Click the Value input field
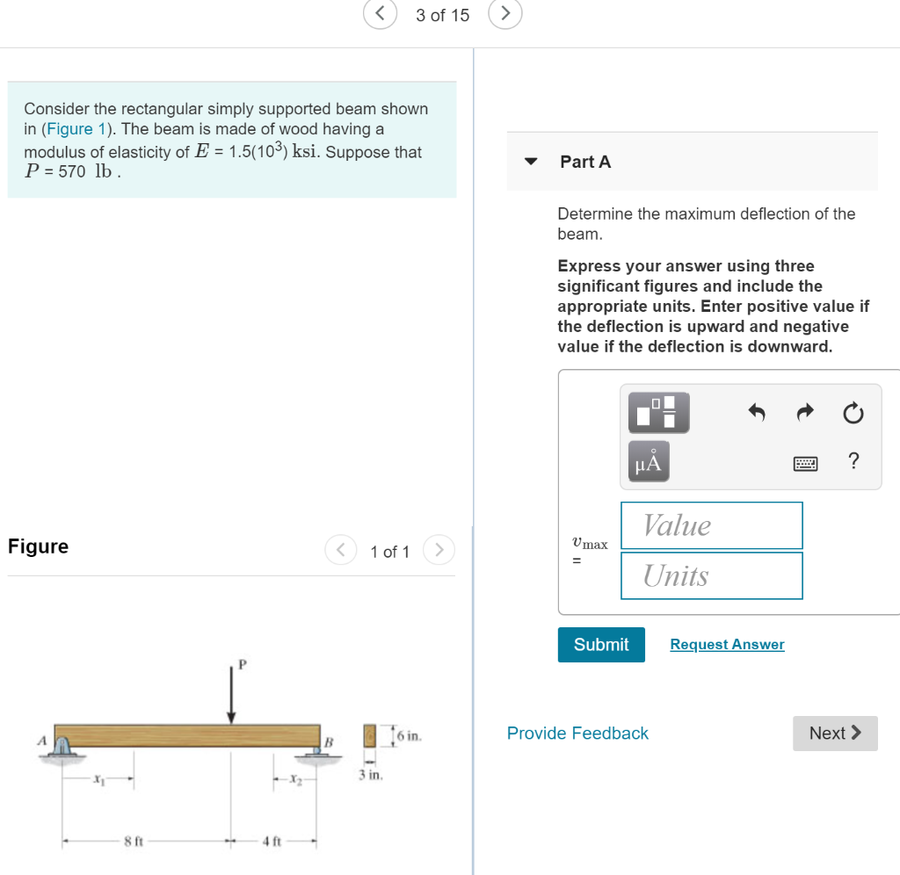Image resolution: width=900 pixels, height=875 pixels. click(711, 524)
